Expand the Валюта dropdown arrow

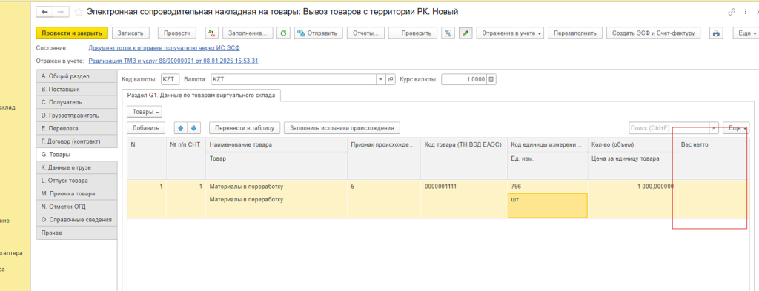click(x=380, y=79)
